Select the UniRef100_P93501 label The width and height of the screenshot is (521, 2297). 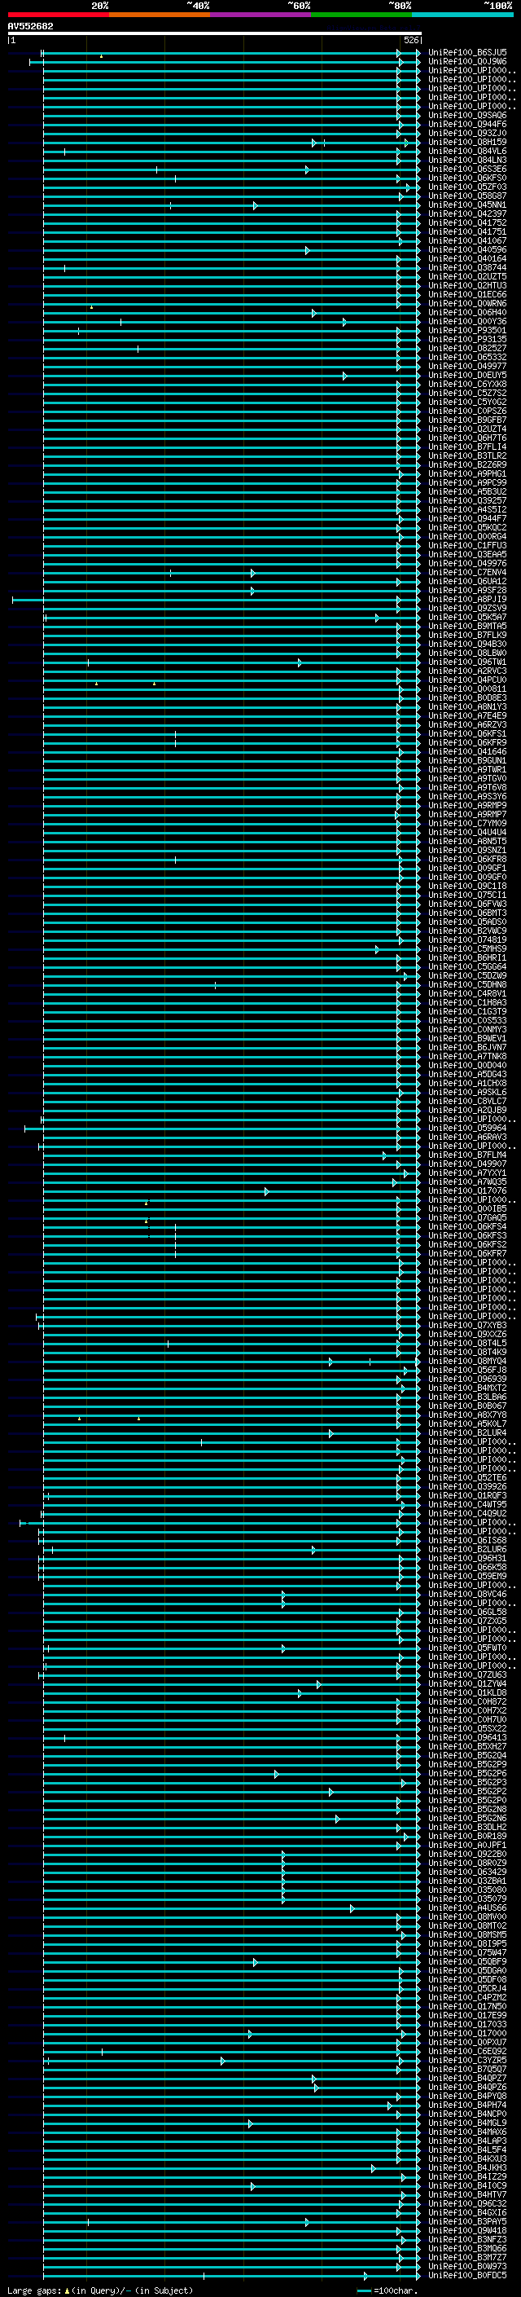[x=467, y=330]
